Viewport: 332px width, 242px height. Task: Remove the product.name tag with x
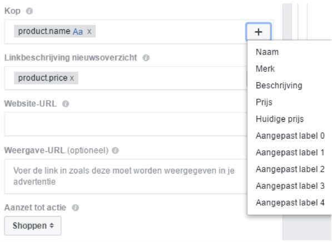(x=90, y=32)
